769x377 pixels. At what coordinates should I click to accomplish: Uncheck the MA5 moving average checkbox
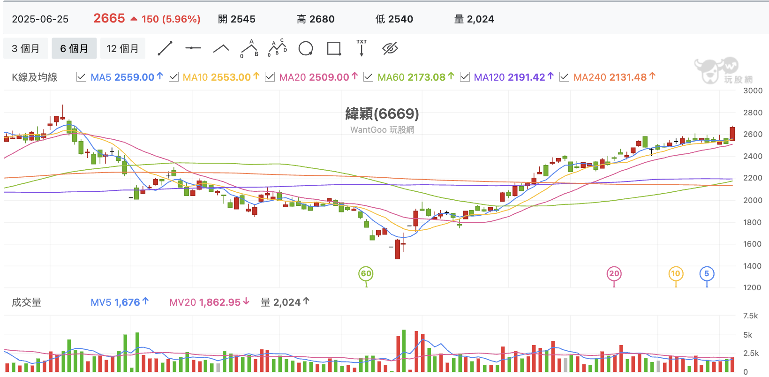click(x=81, y=76)
